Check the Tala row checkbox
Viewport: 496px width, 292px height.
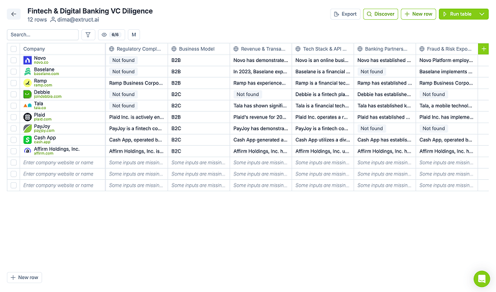click(x=14, y=105)
